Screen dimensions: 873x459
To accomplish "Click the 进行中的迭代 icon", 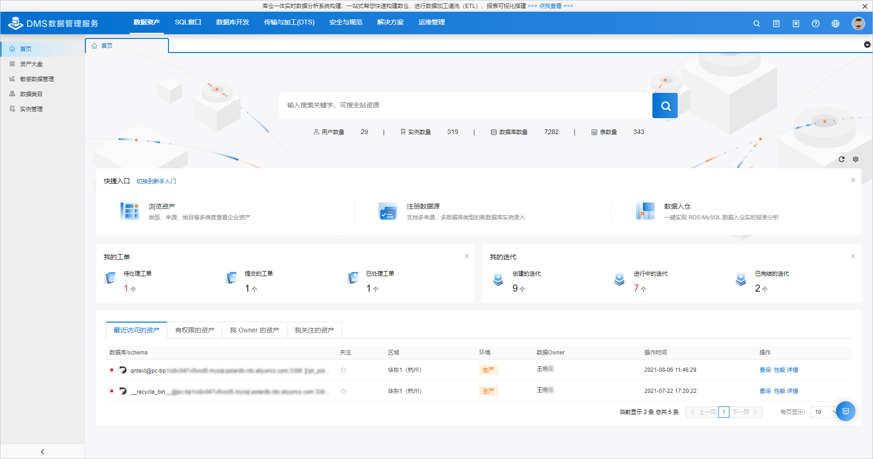I will coord(620,279).
